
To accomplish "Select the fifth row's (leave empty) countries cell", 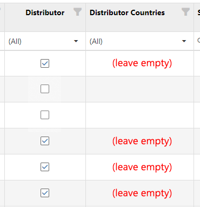I will pos(140,167).
